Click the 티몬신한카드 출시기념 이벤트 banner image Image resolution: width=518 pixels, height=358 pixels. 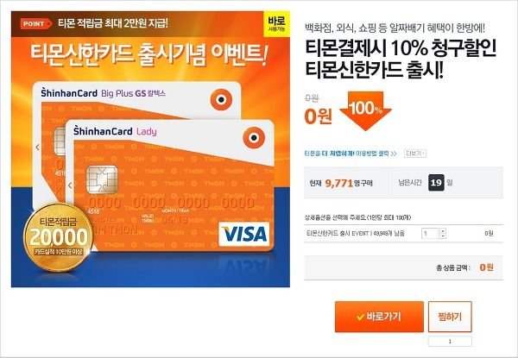click(x=150, y=149)
